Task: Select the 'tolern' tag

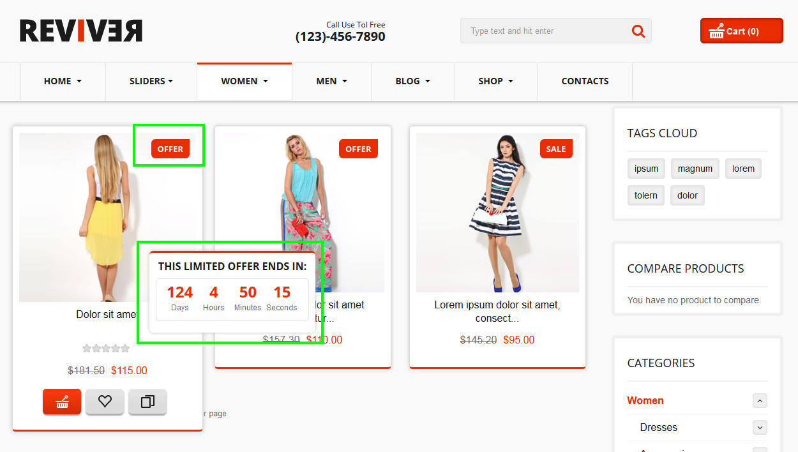Action: (x=646, y=195)
